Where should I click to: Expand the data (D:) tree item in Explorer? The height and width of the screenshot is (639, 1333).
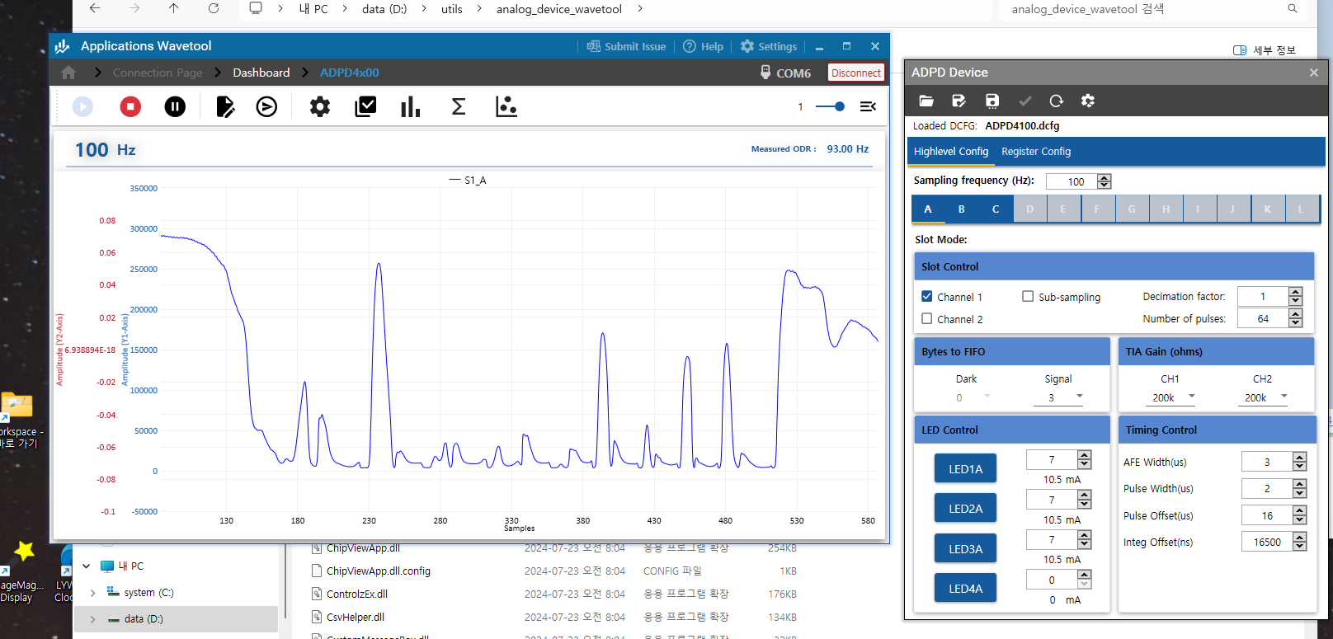coord(92,619)
